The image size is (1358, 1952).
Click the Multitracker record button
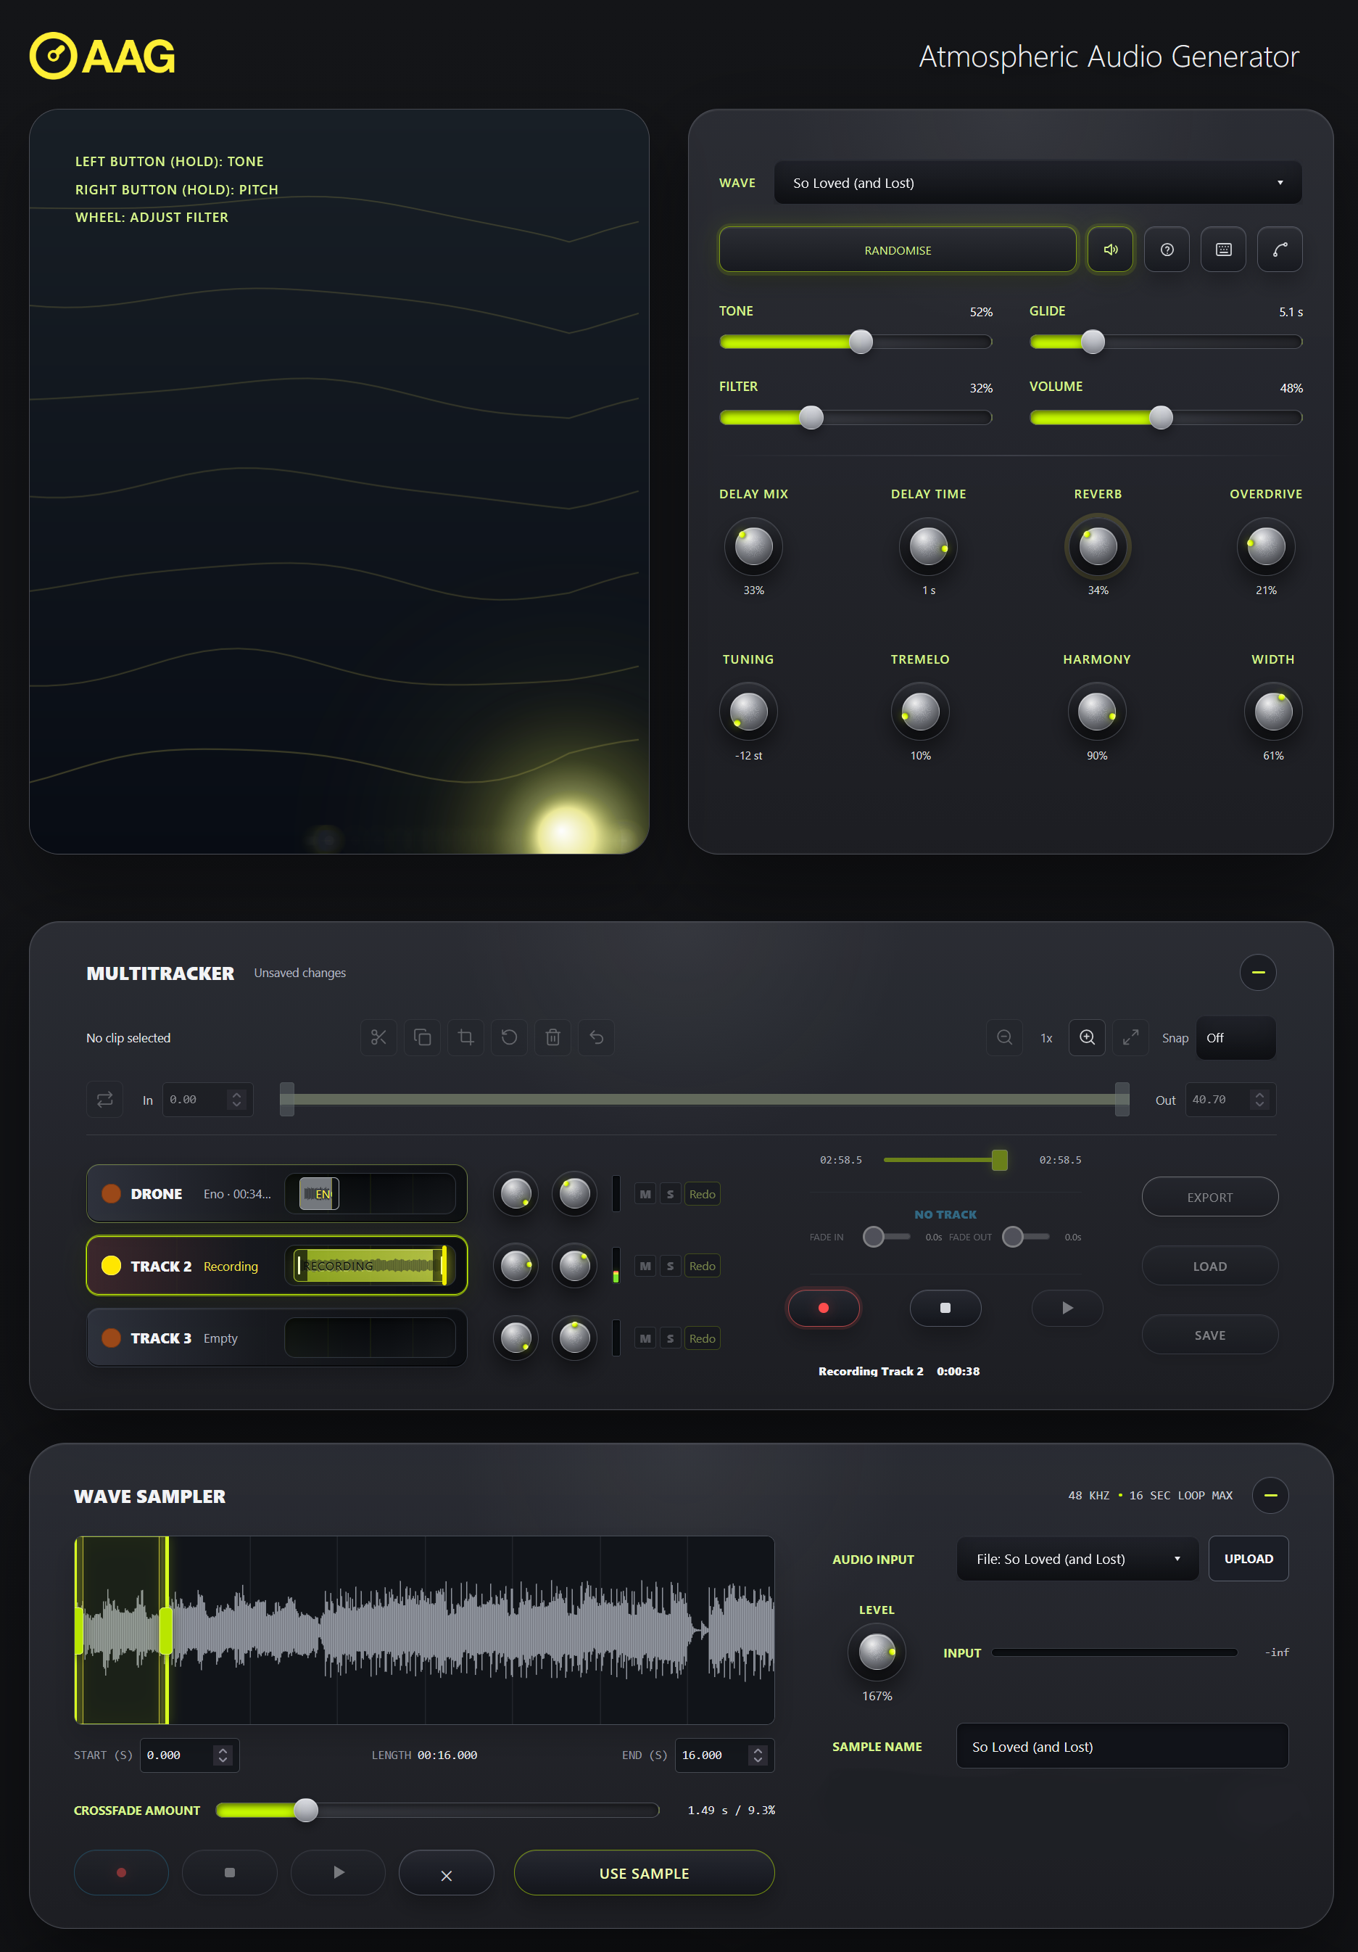(x=824, y=1308)
